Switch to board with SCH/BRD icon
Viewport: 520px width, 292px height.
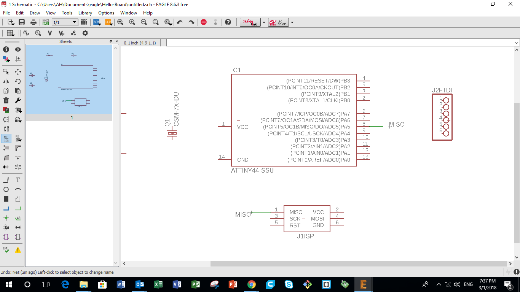(46, 22)
